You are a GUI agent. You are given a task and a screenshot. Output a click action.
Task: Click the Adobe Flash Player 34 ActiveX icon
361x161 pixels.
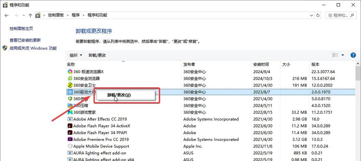(70, 126)
